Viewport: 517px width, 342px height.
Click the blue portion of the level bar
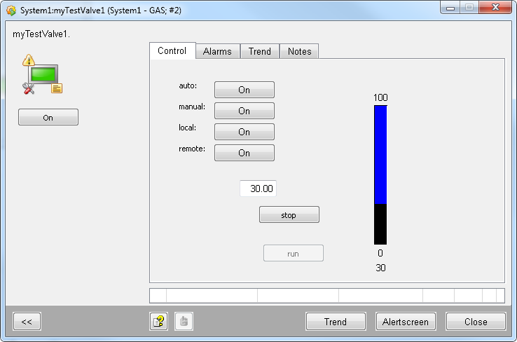tap(380, 155)
